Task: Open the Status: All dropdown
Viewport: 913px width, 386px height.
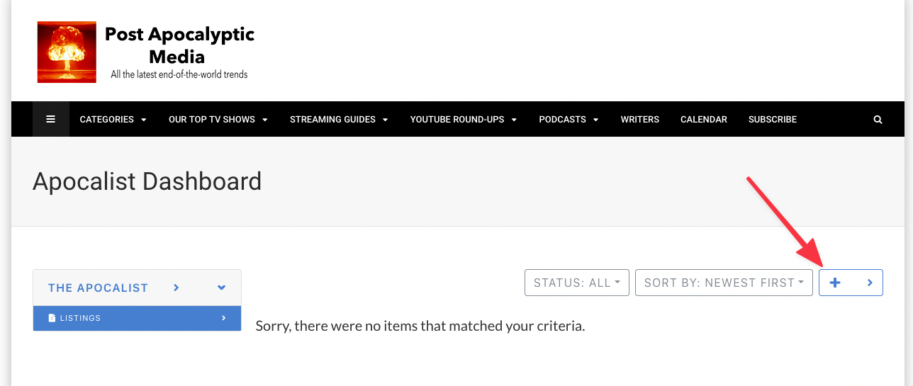Action: [x=576, y=283]
